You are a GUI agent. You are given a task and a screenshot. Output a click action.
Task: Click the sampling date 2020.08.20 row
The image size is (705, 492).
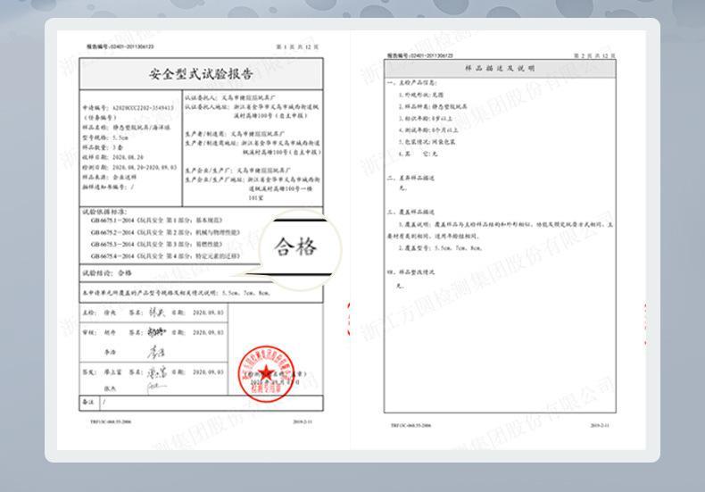(x=112, y=157)
